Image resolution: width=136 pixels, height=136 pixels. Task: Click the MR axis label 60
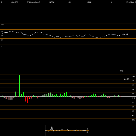133,85
